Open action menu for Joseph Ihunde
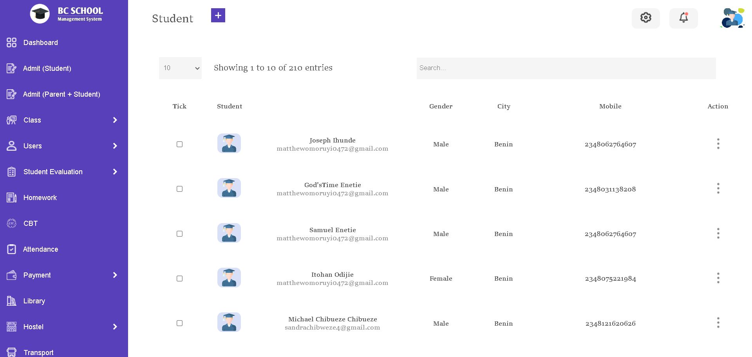Viewport: 752px width, 357px height. tap(718, 144)
